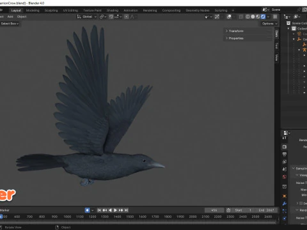The height and width of the screenshot is (230, 307).
Task: Switch to UV Editing workspace
Action: click(70, 10)
